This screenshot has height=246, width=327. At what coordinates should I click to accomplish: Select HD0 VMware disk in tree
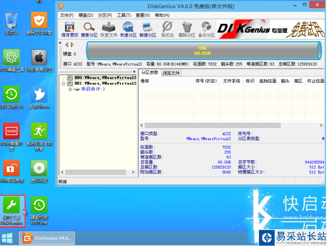point(105,78)
